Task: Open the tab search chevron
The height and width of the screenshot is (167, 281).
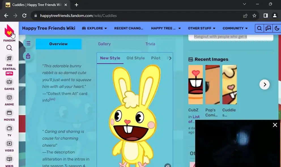Action: tap(244, 4)
